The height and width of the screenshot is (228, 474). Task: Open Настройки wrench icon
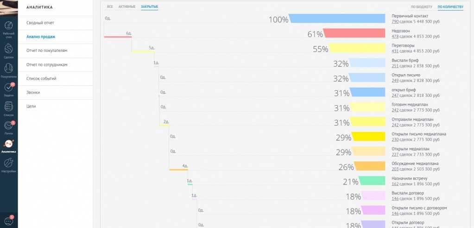8,163
